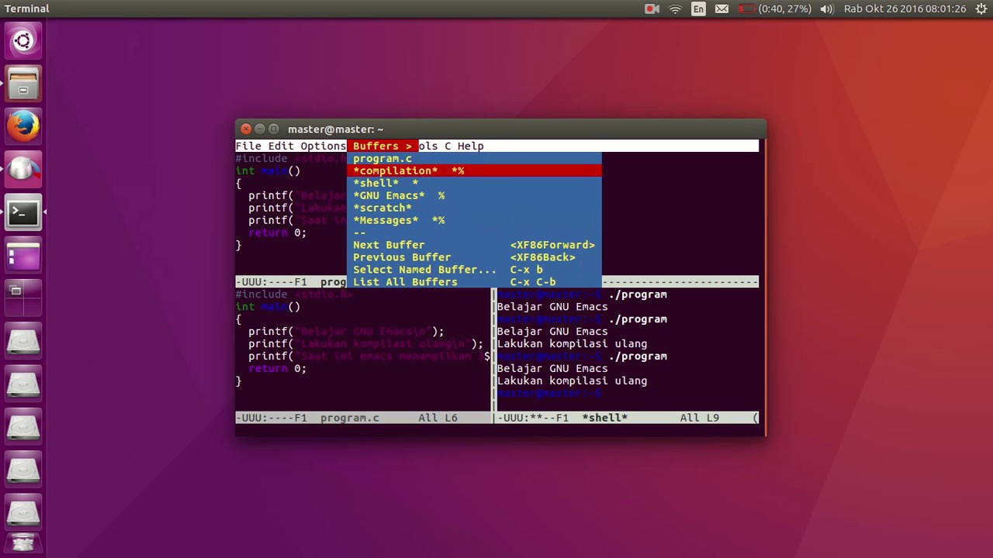Select the *GNU Emacs* buffer entry
The height and width of the screenshot is (558, 993).
pyautogui.click(x=474, y=195)
